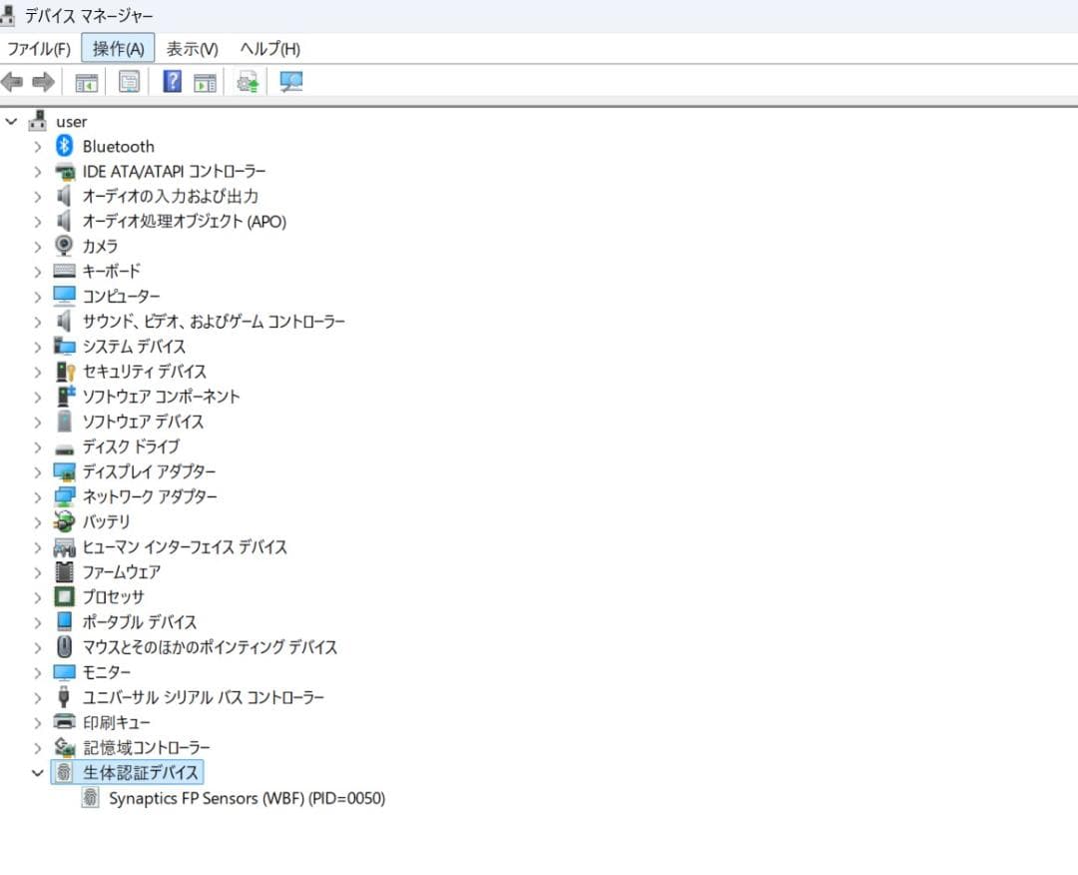Select the Synaptics FP Sensors device
The height and width of the screenshot is (875, 1078).
(x=244, y=798)
